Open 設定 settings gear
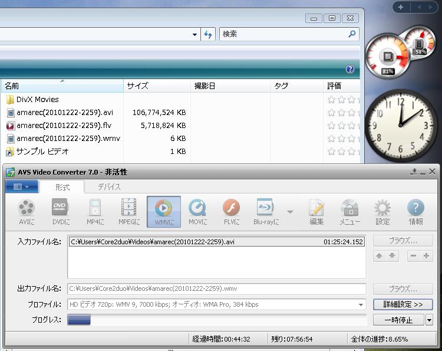Screen dimensions: 442x351 [x=382, y=212]
